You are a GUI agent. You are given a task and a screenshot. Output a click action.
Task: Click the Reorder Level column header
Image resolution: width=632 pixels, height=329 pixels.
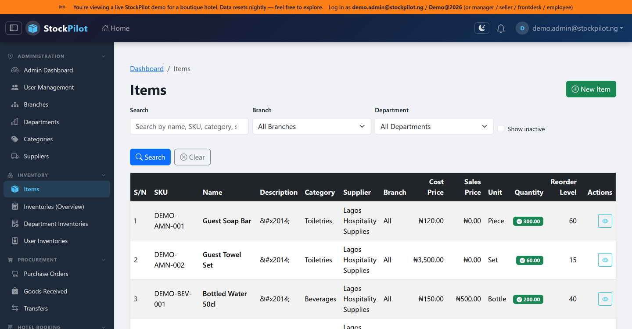point(564,187)
